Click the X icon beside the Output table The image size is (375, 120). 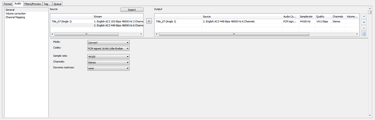[x=364, y=28]
